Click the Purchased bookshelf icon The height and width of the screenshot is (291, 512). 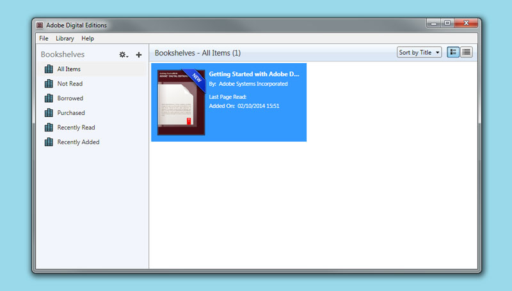point(49,113)
